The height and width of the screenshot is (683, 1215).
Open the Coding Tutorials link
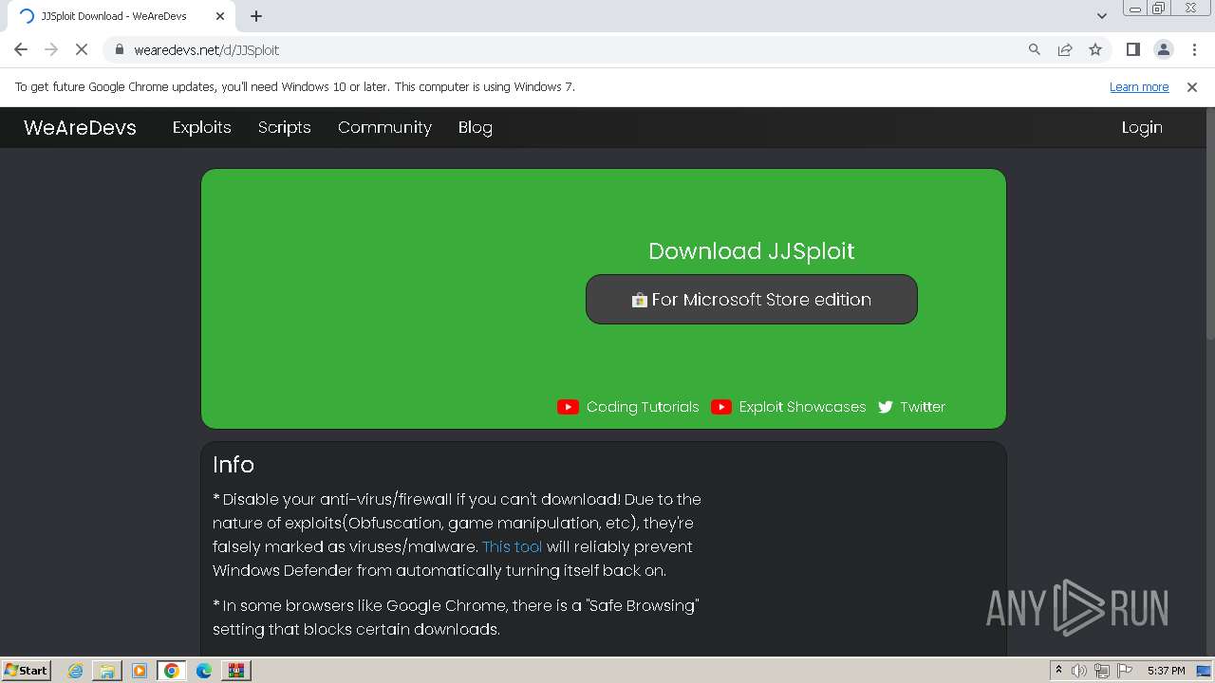pyautogui.click(x=643, y=407)
